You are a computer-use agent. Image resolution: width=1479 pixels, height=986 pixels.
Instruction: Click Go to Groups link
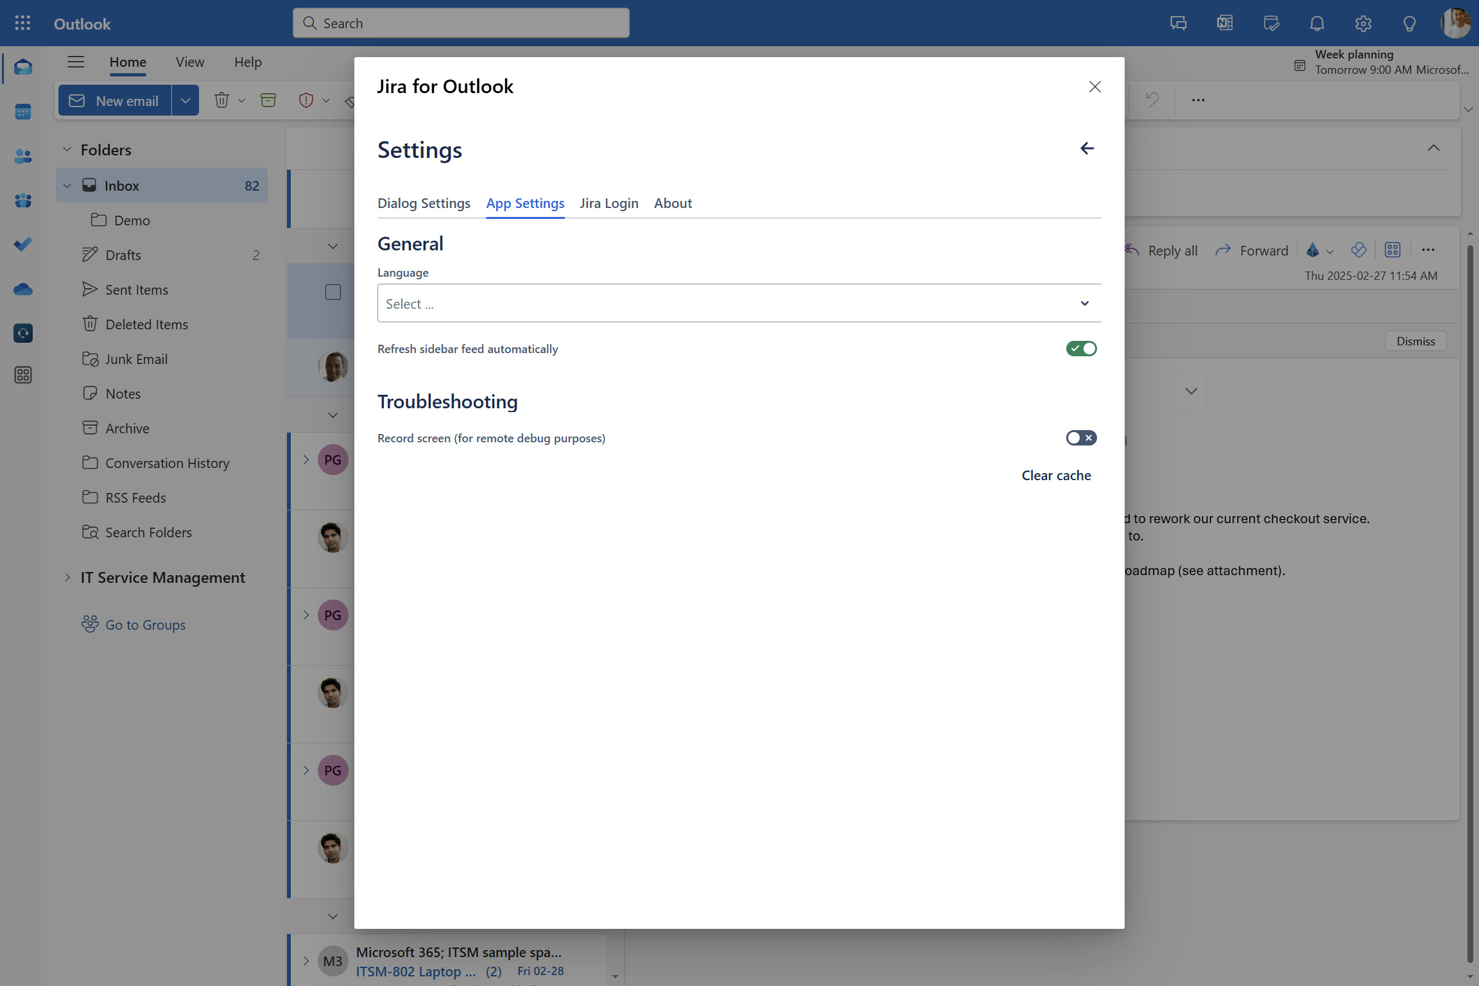click(x=145, y=625)
